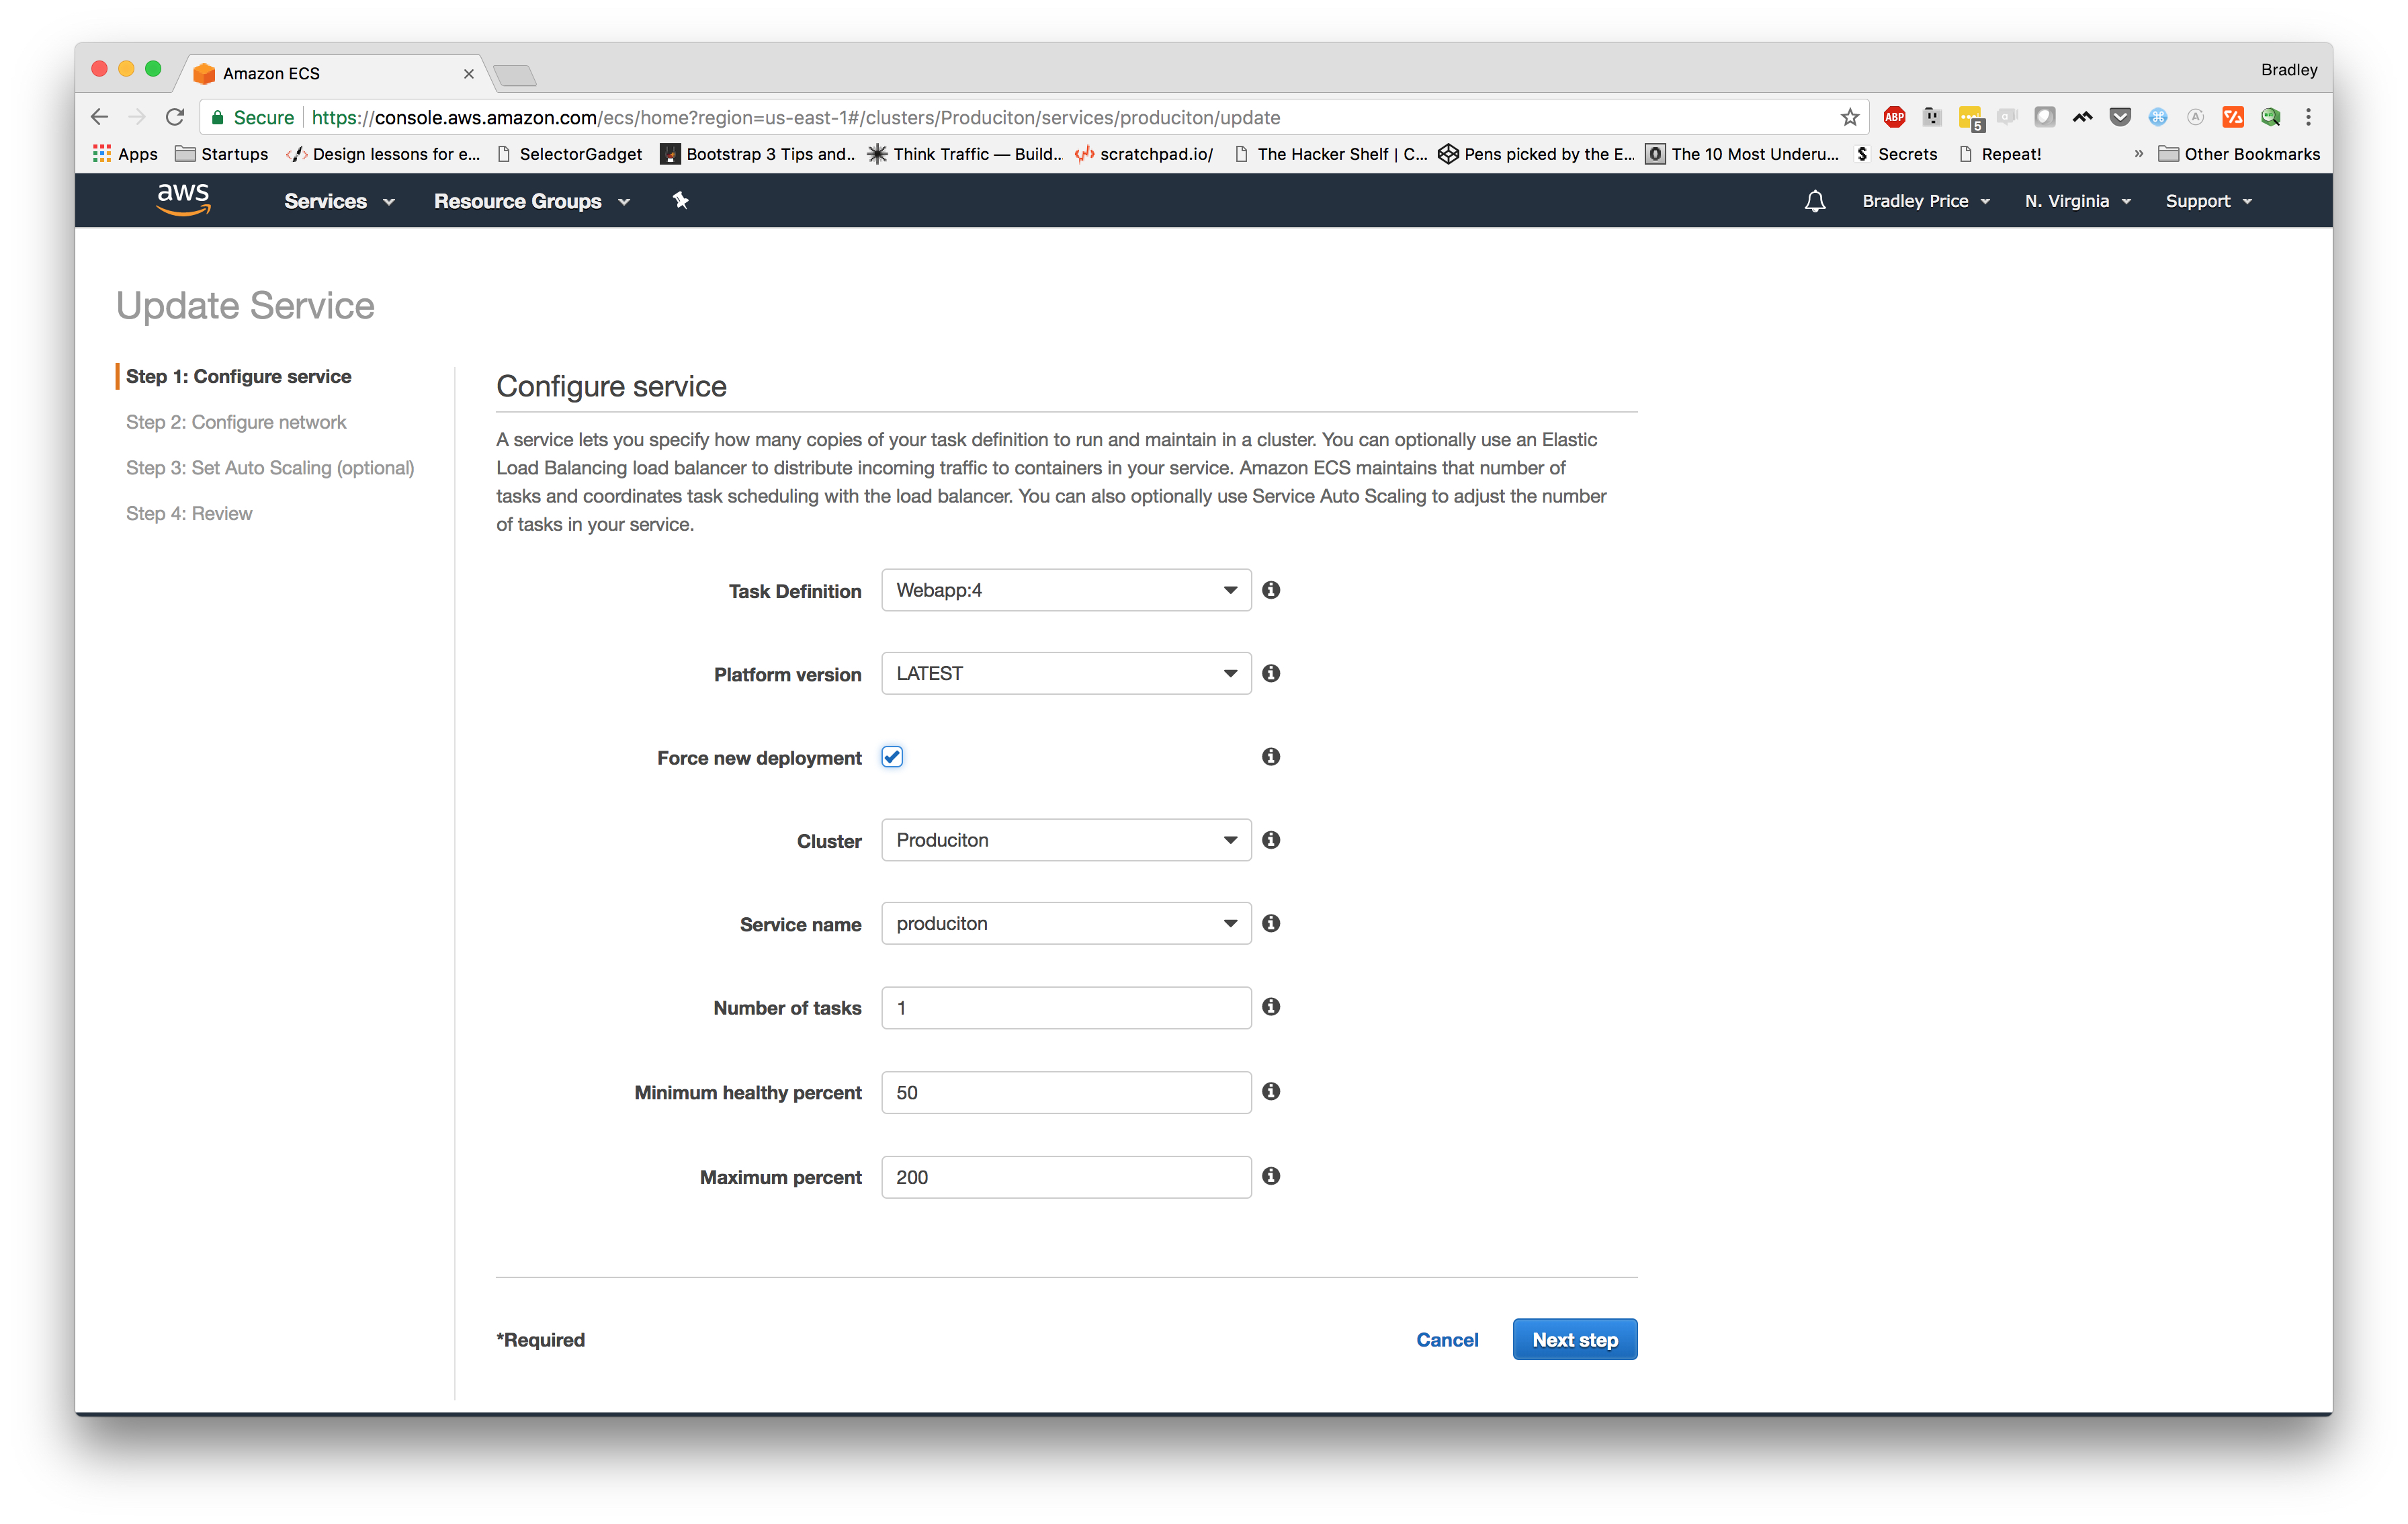Uncheck the Force new deployment checkbox
The image size is (2408, 1524).
point(892,756)
